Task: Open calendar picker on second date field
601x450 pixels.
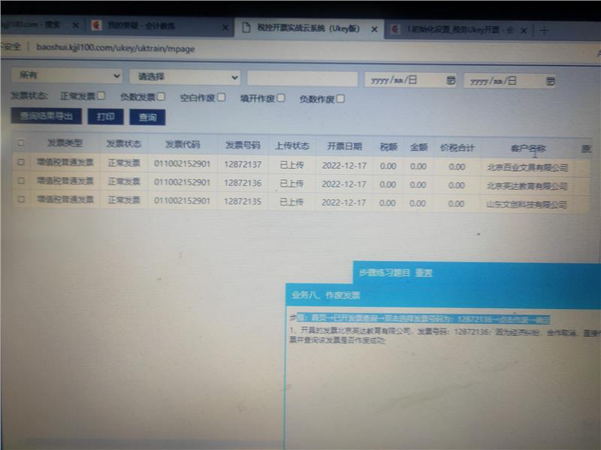Action: point(551,81)
